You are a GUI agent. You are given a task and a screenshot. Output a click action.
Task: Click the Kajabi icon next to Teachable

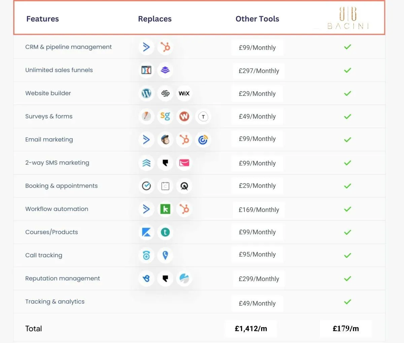pyautogui.click(x=146, y=232)
